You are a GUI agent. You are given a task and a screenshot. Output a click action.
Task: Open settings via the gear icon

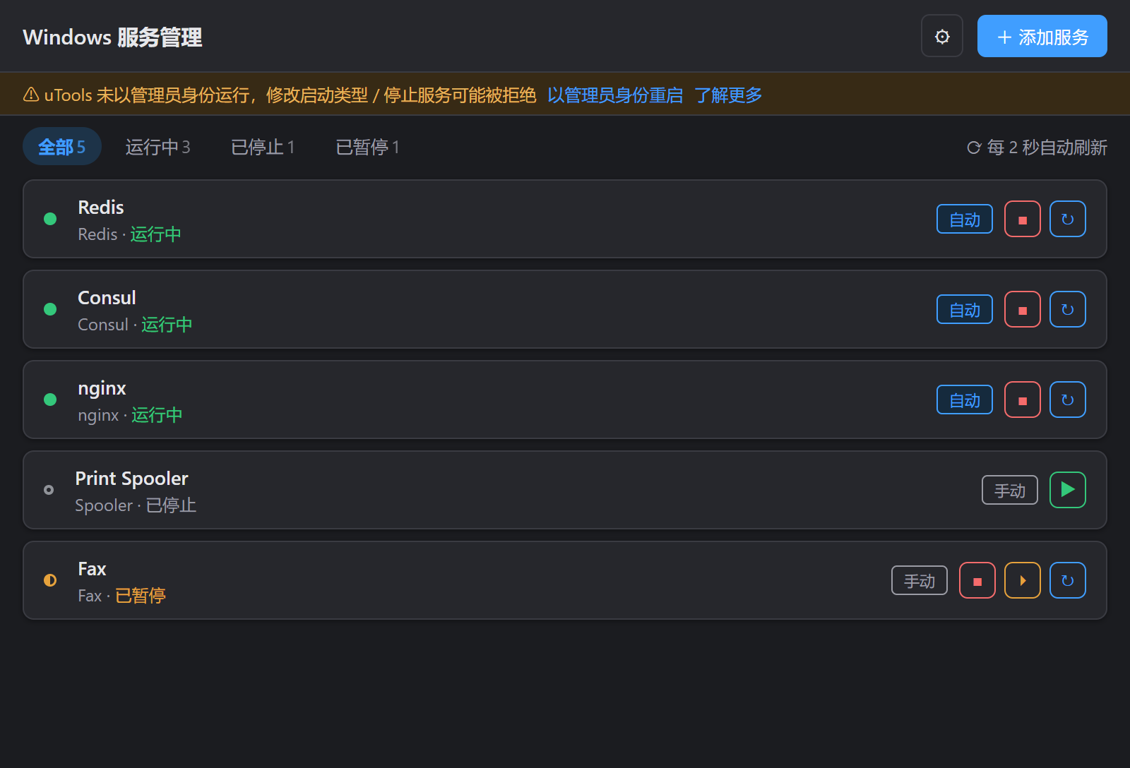click(x=942, y=36)
